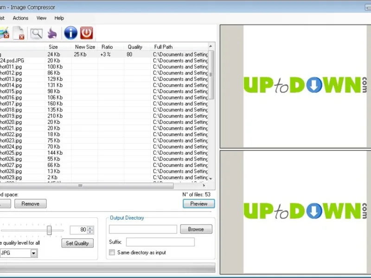Sort list by Quality column header

[137, 47]
